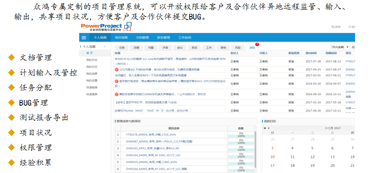The height and width of the screenshot is (173, 372).
Task: Switch to the 风险 tab
Action: point(238,47)
